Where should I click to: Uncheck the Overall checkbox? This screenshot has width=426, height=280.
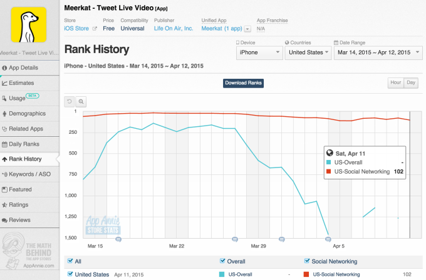[x=222, y=261]
